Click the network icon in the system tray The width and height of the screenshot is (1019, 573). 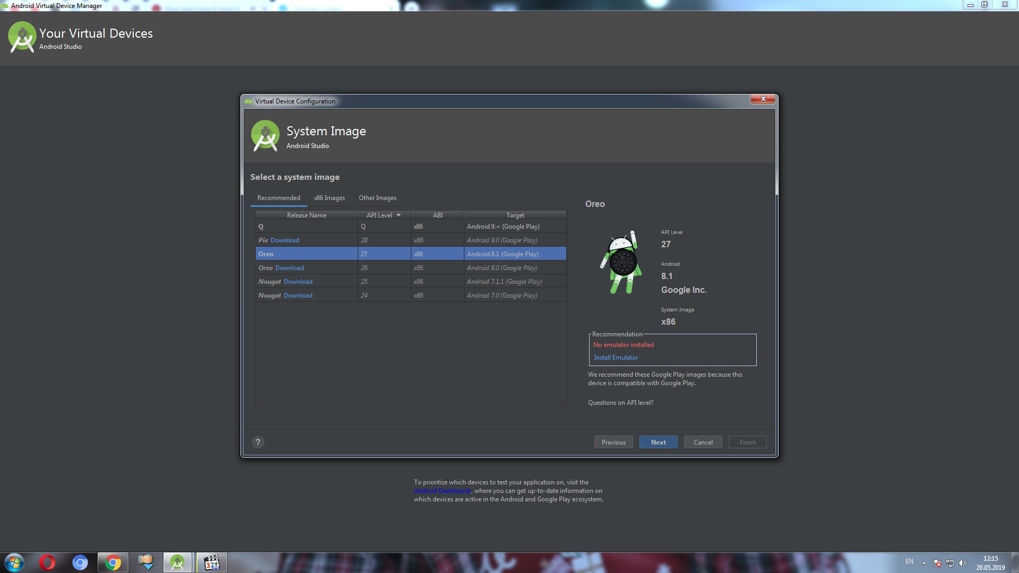click(950, 563)
